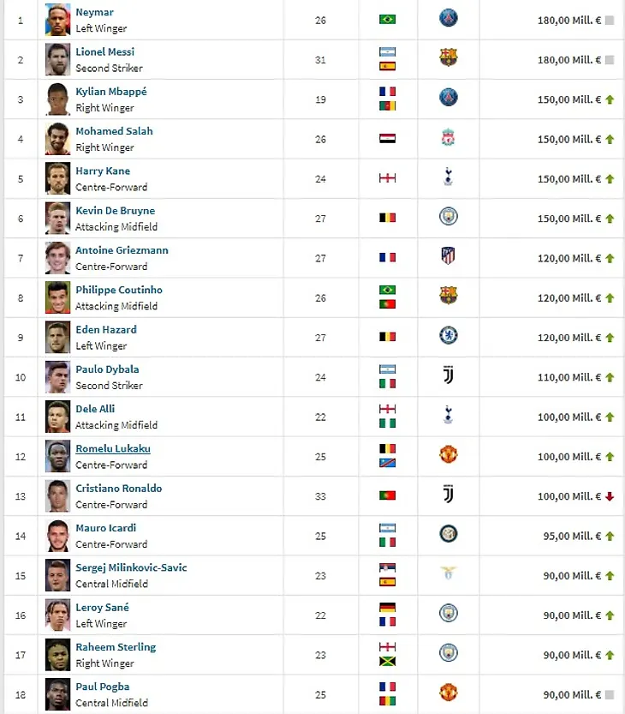Open Romelu Lukaku's player profile link
The width and height of the screenshot is (625, 714).
(x=113, y=448)
